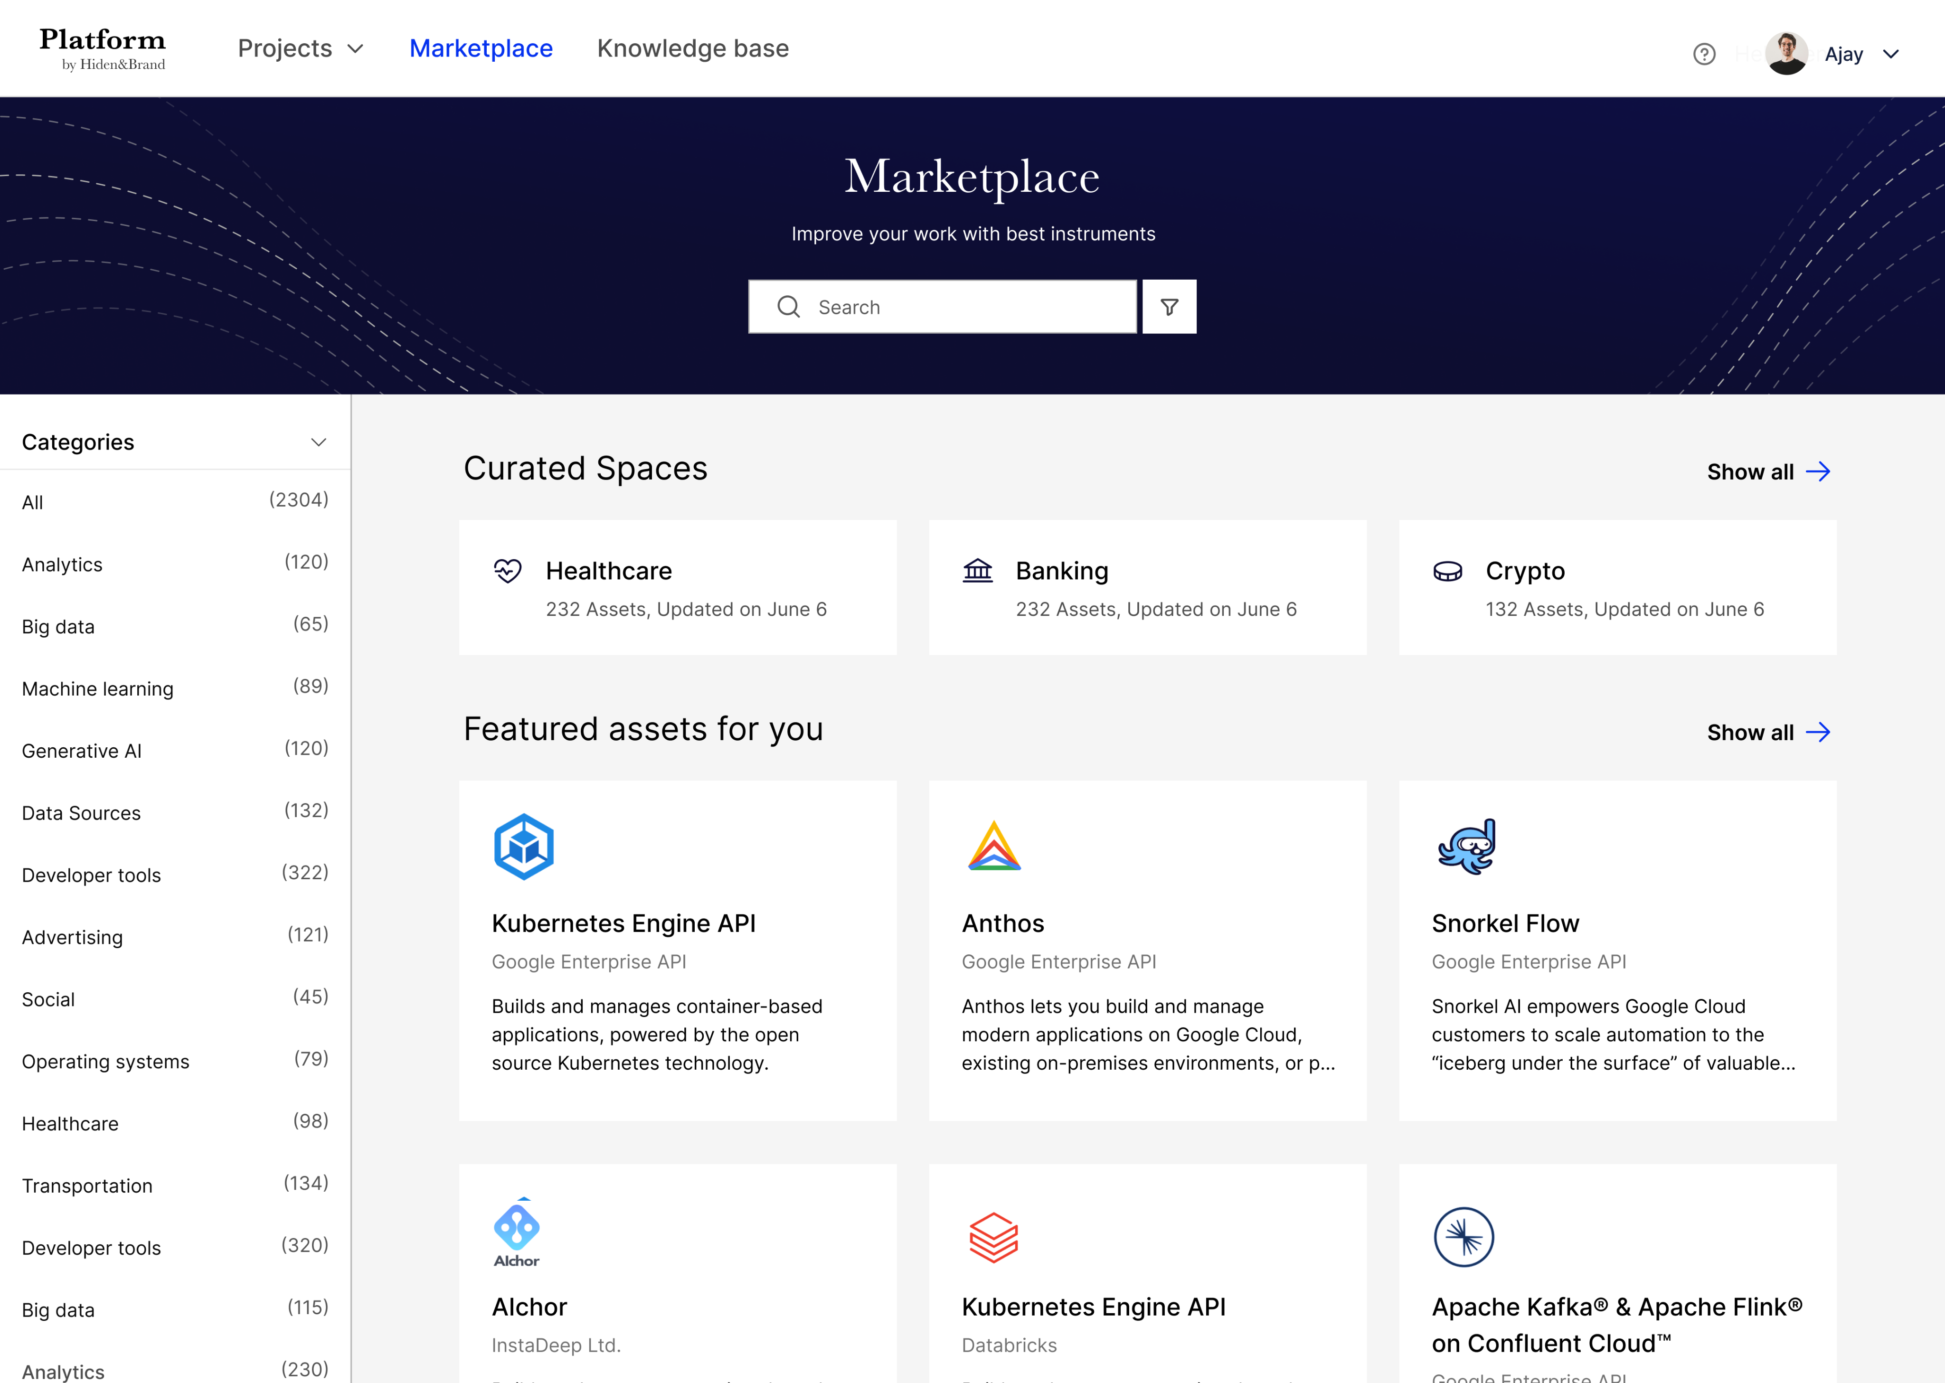The height and width of the screenshot is (1383, 1945).
Task: Click the Snorkel Flow octopus logo
Action: tap(1466, 847)
